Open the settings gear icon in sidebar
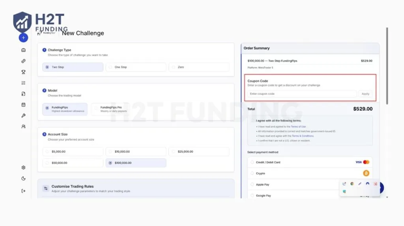The height and width of the screenshot is (226, 404). pos(23,168)
